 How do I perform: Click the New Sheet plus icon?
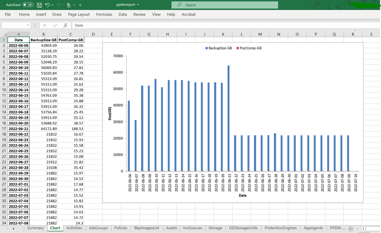point(350,229)
